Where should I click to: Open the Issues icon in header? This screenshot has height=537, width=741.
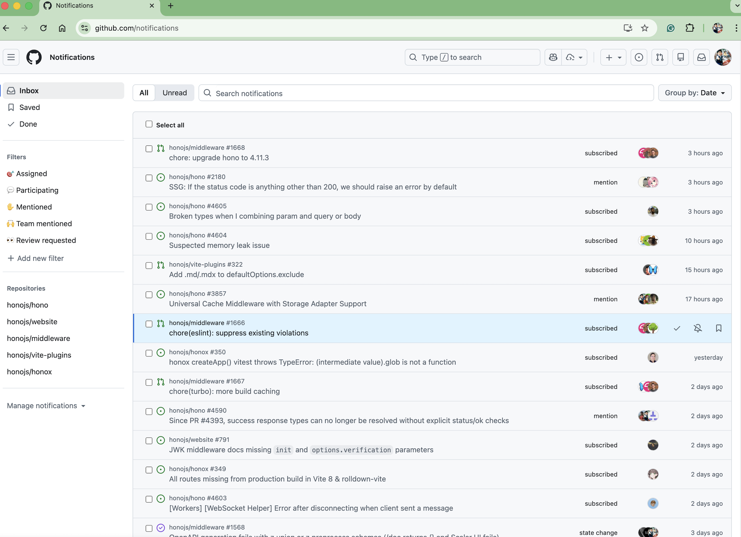point(639,57)
